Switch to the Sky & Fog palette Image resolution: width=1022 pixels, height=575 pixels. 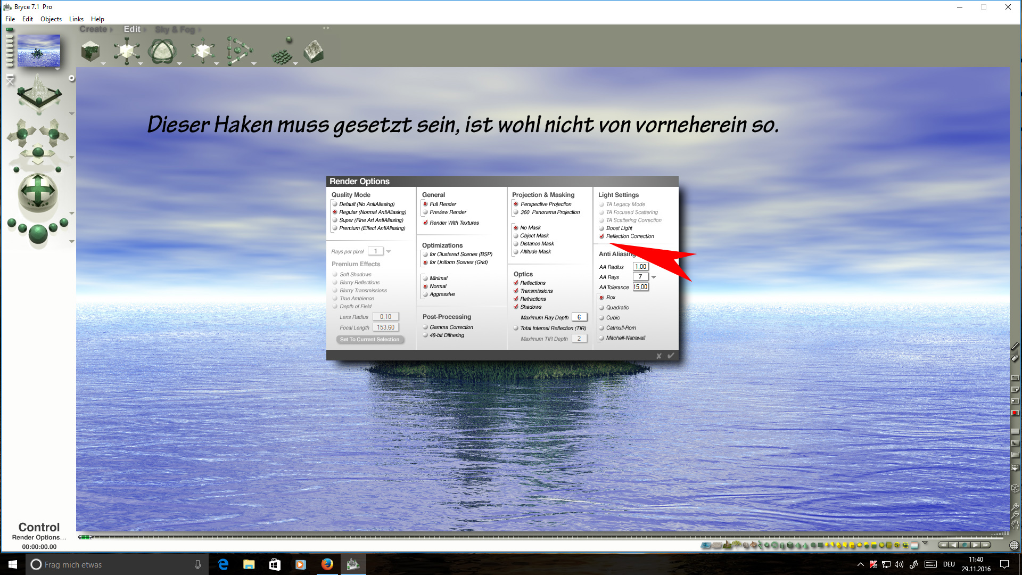click(x=175, y=30)
